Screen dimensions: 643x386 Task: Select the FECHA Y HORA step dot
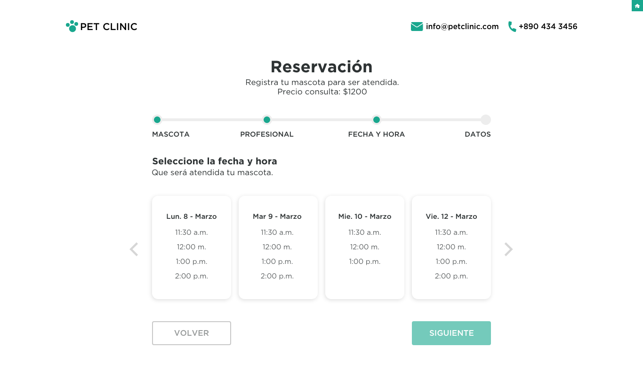pyautogui.click(x=377, y=120)
